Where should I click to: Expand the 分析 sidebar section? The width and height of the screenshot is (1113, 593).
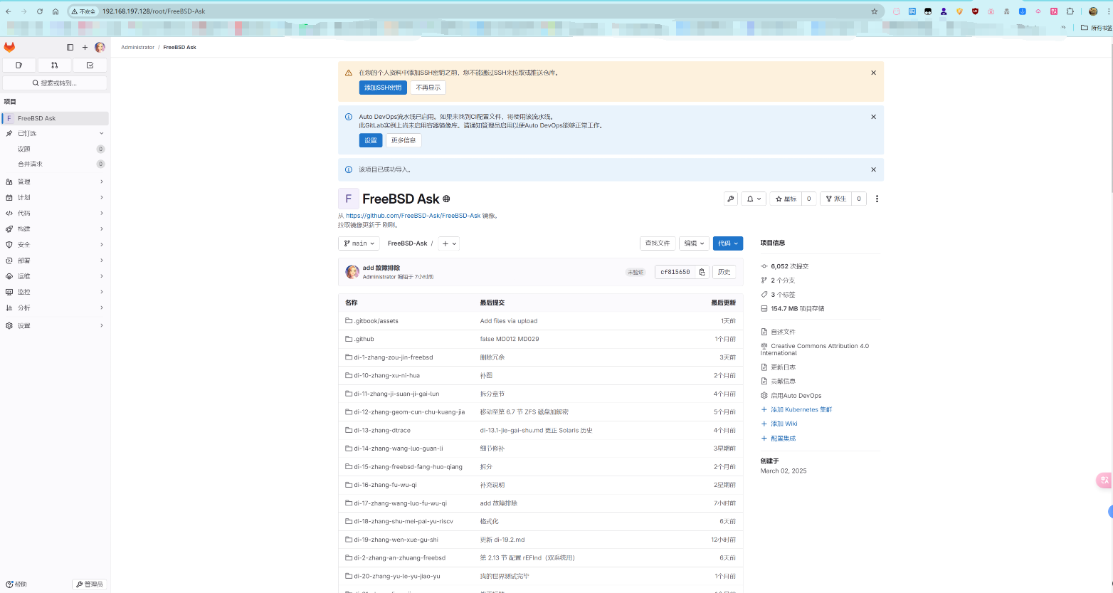coord(55,308)
